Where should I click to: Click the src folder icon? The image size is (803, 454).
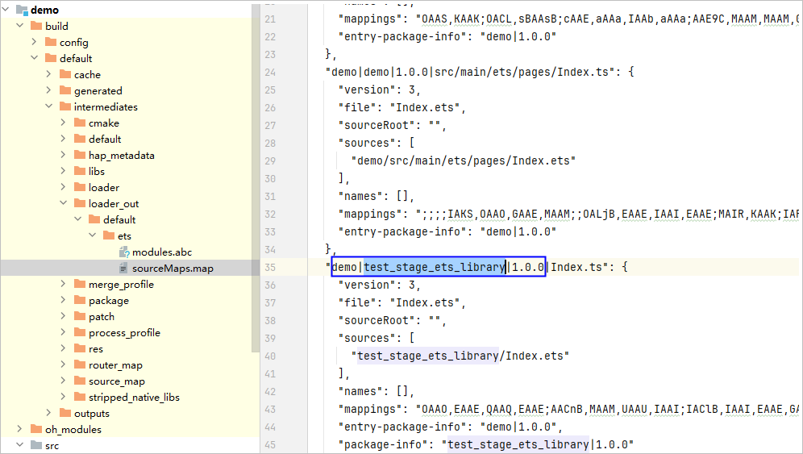tap(36, 446)
